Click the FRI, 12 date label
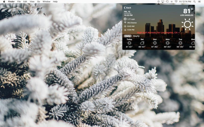The height and width of the screenshot is (127, 204). pos(127,12)
